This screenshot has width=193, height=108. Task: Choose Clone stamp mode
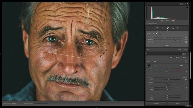coord(160,33)
